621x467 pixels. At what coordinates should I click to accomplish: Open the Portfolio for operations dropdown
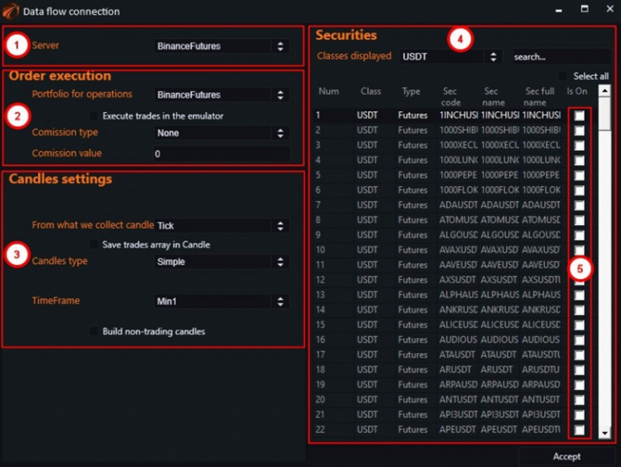pyautogui.click(x=221, y=95)
